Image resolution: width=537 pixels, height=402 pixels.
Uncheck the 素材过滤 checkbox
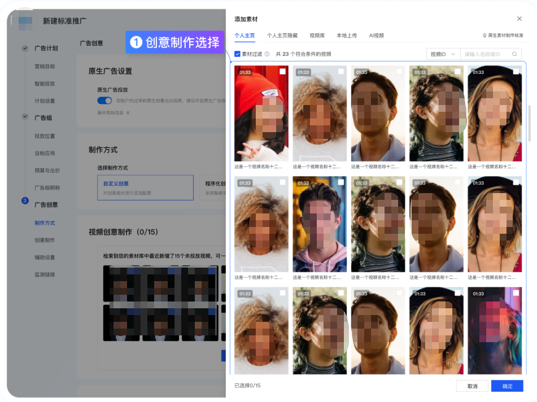(238, 54)
